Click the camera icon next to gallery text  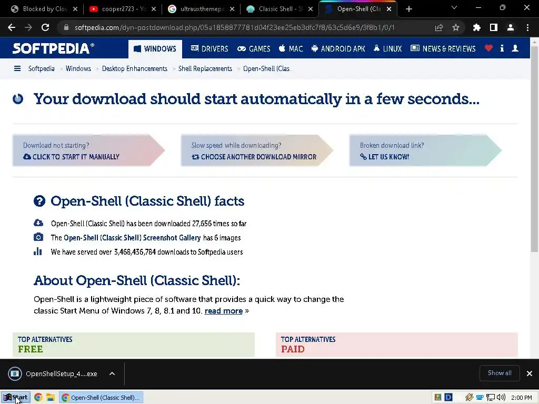(38, 237)
